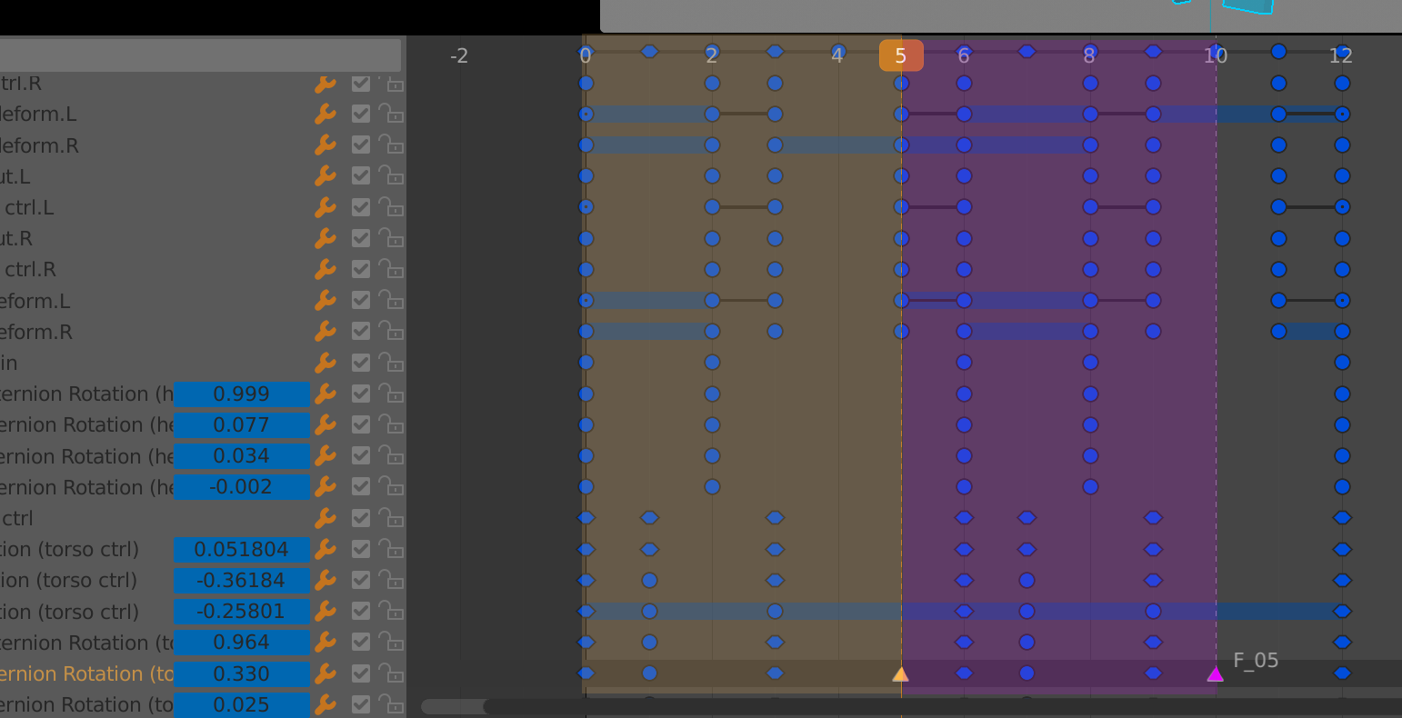This screenshot has height=718, width=1402.
Task: Click the padlock icon beside value 0.964
Action: (391, 642)
